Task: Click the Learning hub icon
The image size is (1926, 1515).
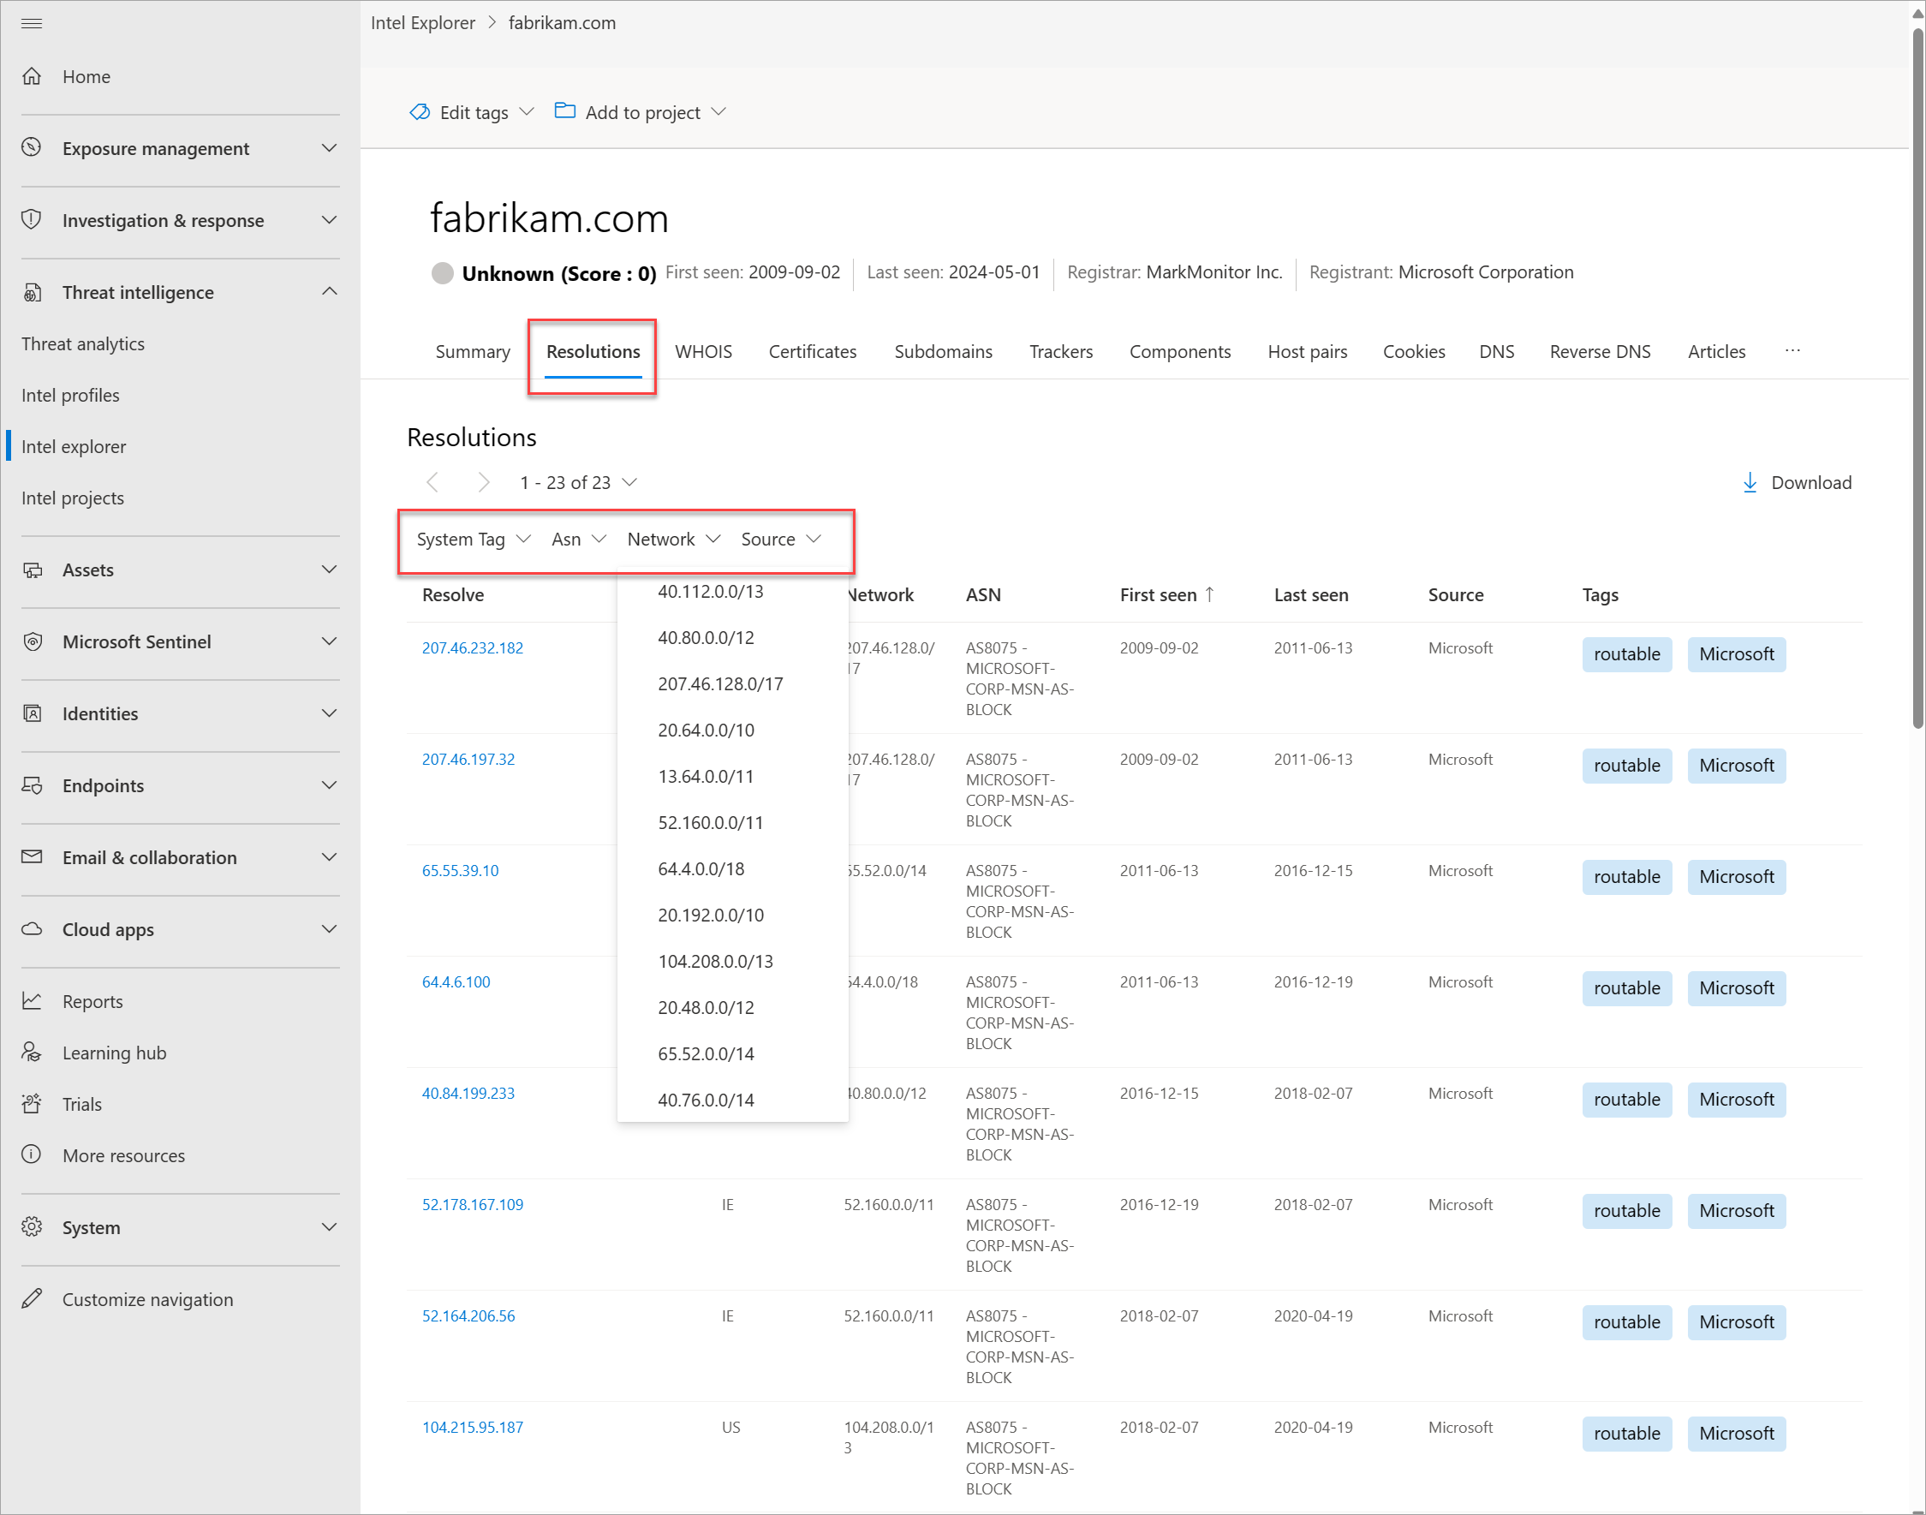Action: tap(32, 1052)
